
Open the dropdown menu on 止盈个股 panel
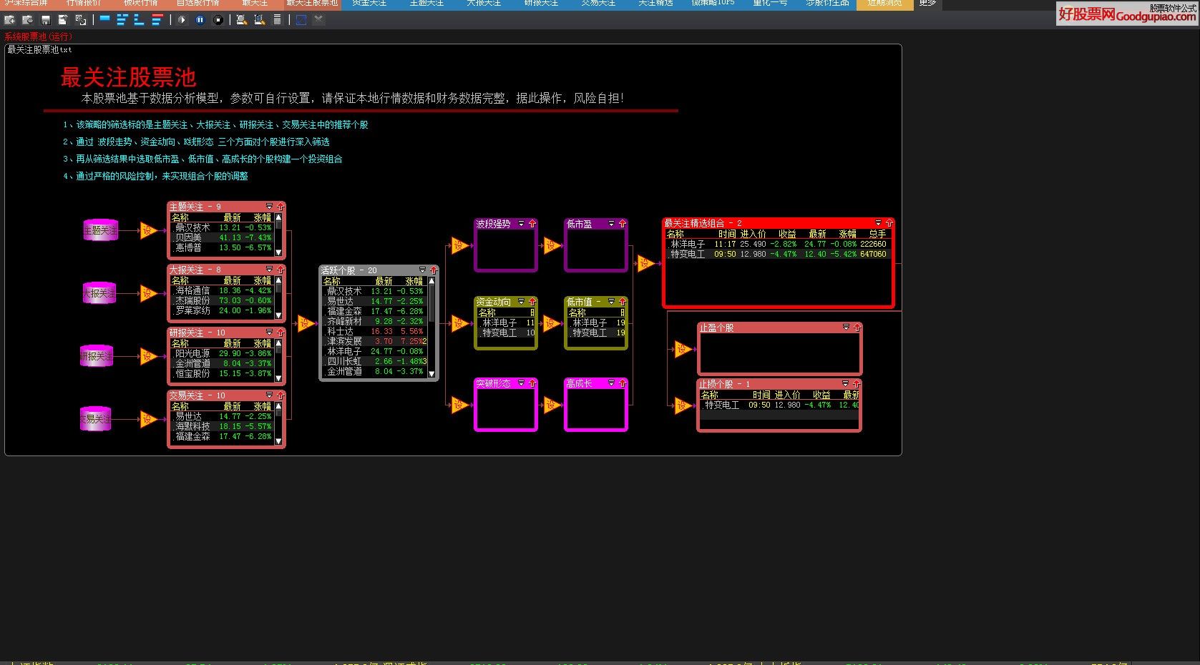point(846,327)
